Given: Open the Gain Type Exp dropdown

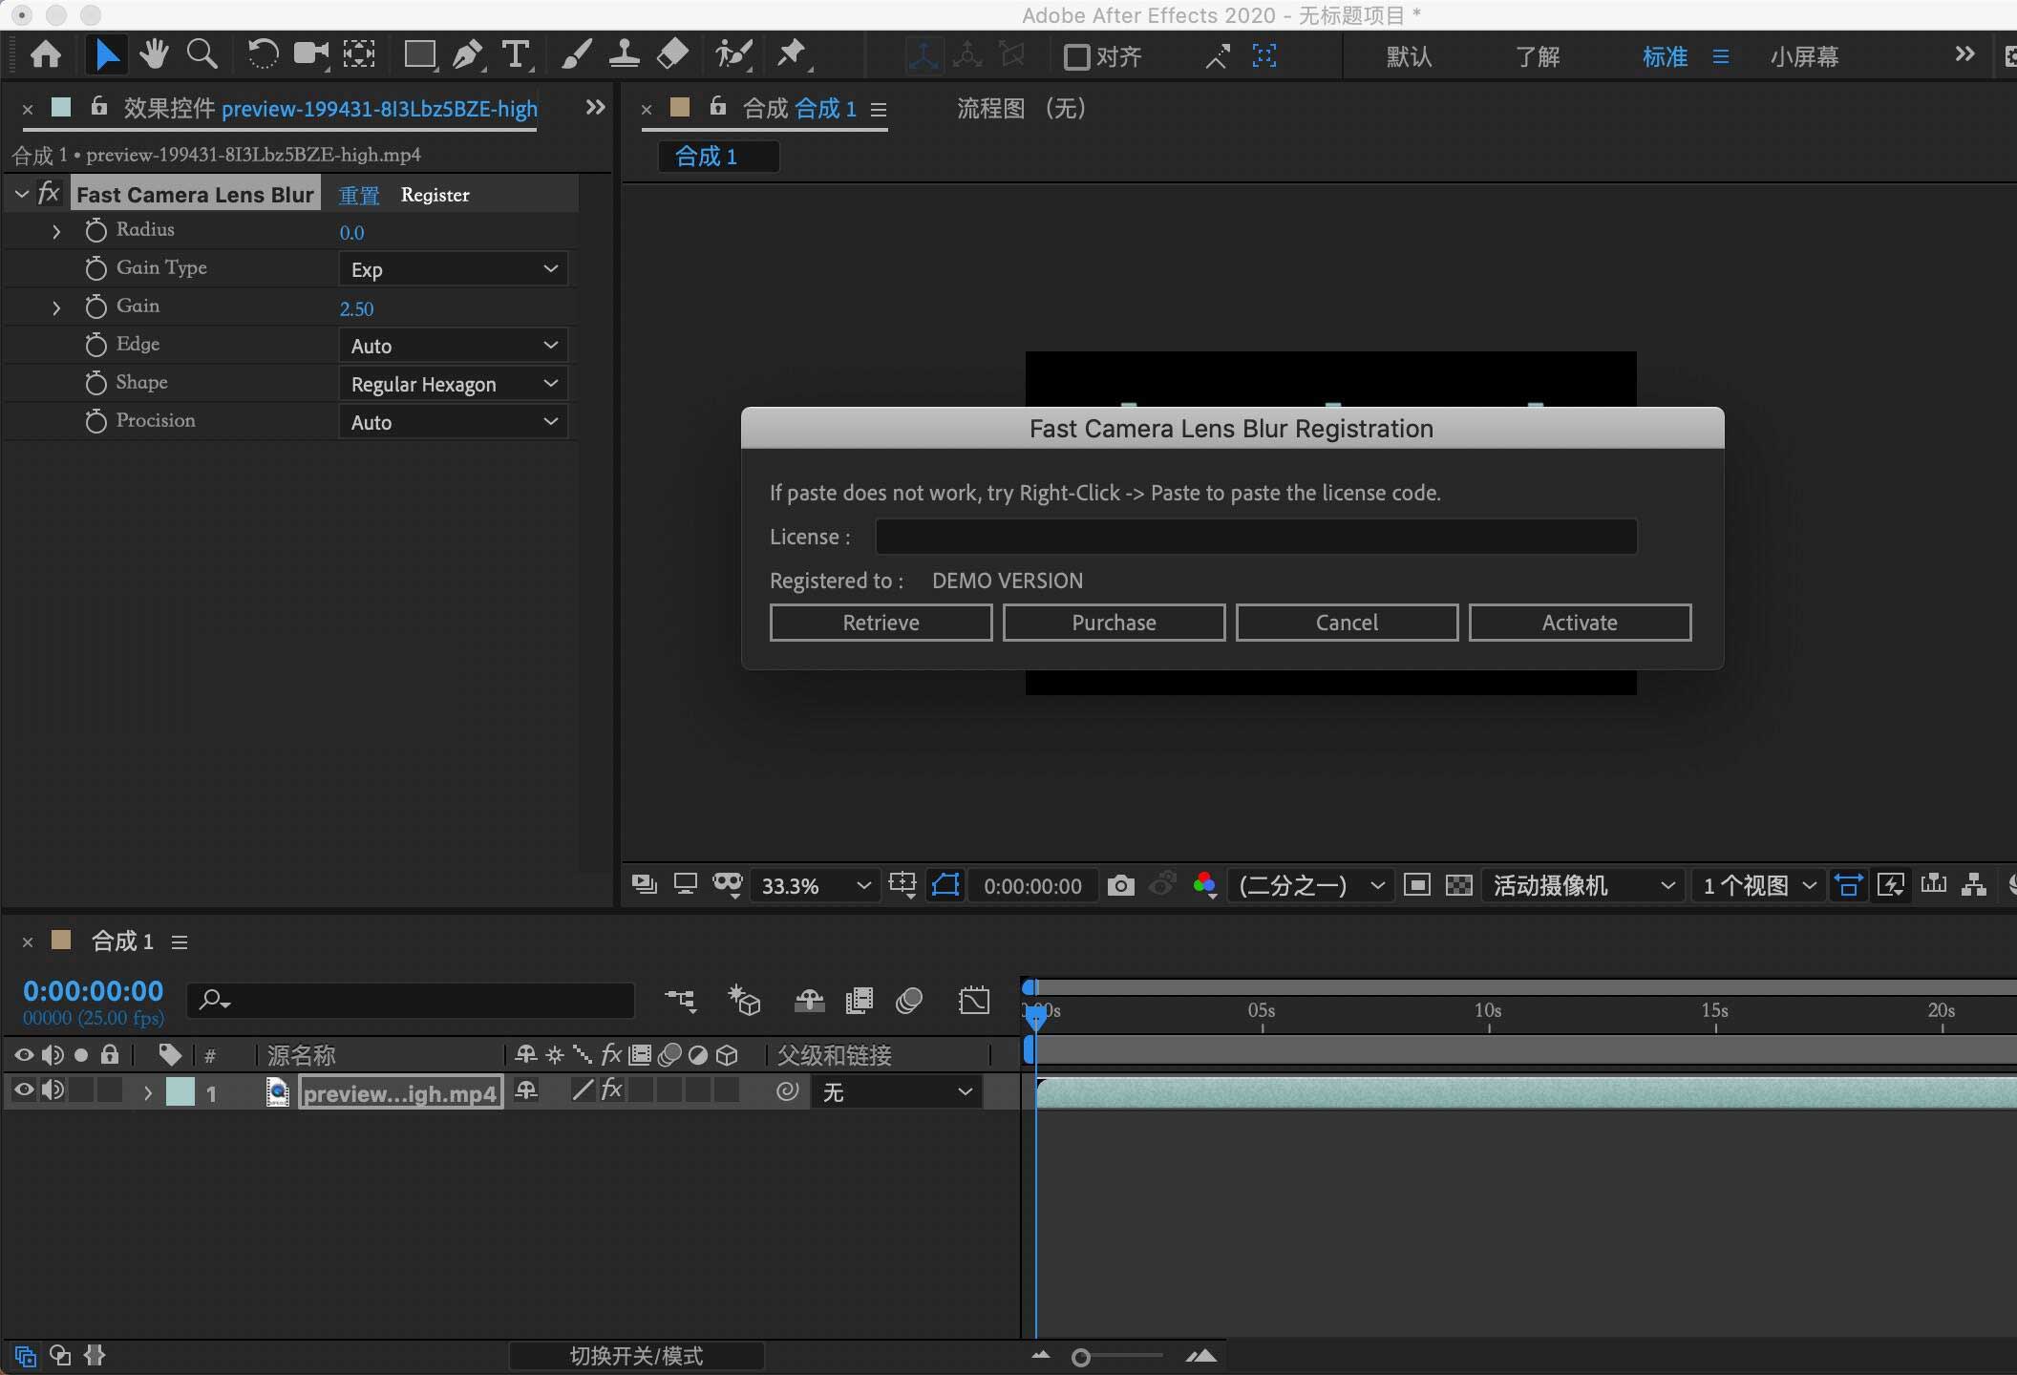Looking at the screenshot, I should [x=453, y=269].
